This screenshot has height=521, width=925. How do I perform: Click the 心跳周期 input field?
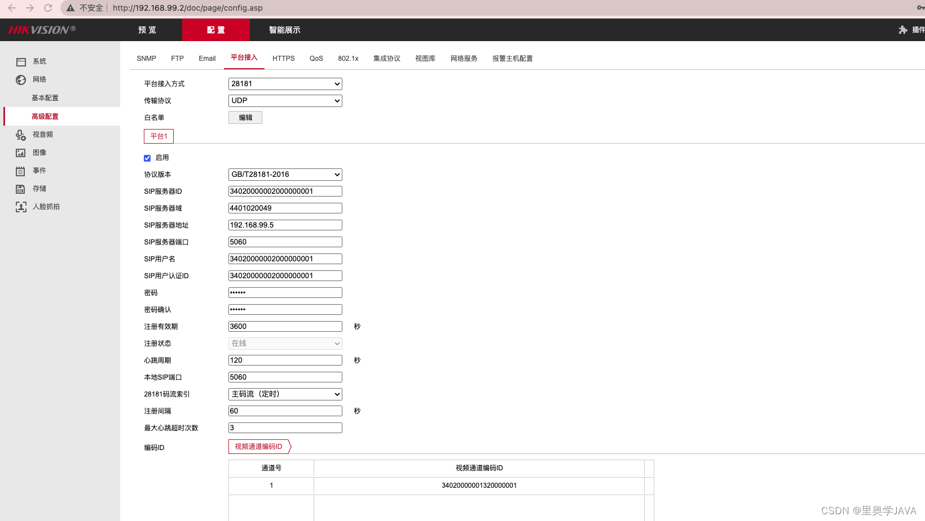tap(285, 360)
